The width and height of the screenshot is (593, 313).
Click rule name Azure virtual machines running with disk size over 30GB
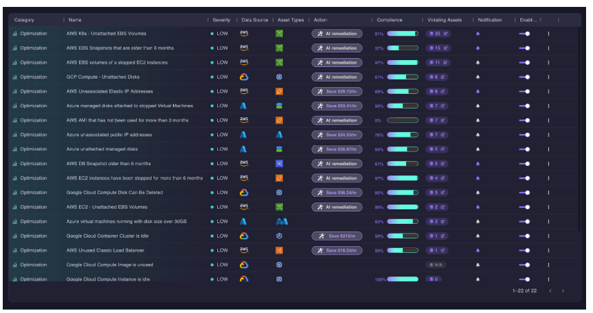[127, 222]
